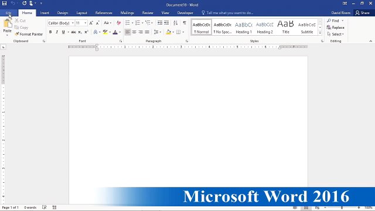The width and height of the screenshot is (375, 211).
Task: Open the Numbering list dropdown
Action: [142, 23]
